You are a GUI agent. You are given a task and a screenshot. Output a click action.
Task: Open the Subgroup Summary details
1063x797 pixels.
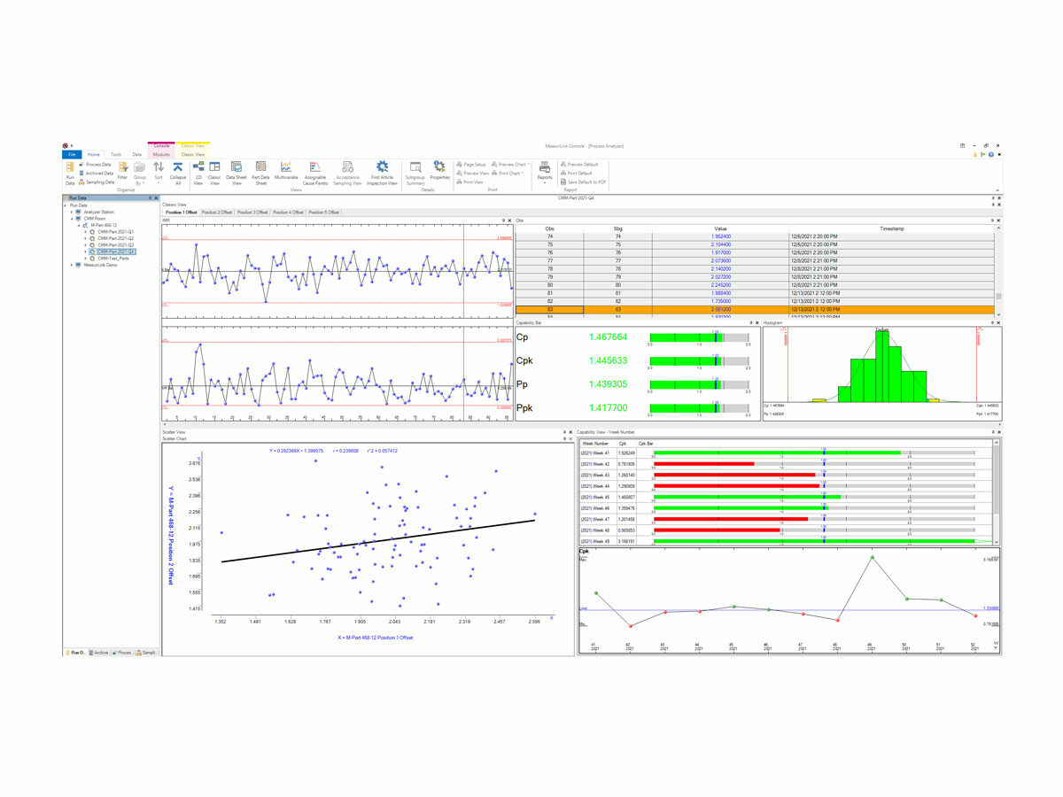415,172
